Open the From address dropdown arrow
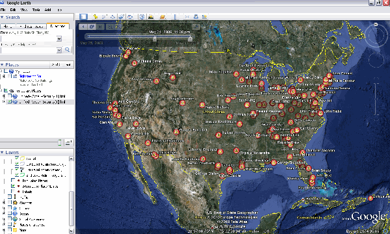390x234 pixels. pos(59,38)
